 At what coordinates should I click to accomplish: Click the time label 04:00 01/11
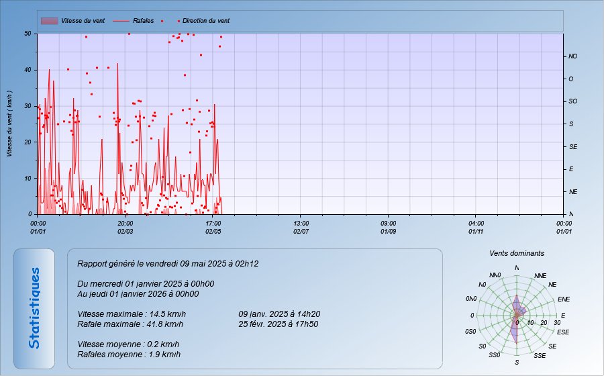point(476,228)
